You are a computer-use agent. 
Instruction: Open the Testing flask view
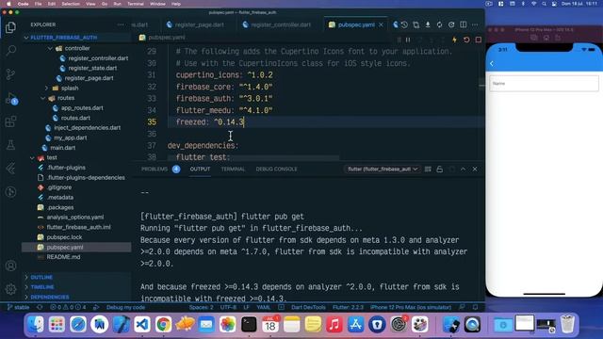click(10, 145)
